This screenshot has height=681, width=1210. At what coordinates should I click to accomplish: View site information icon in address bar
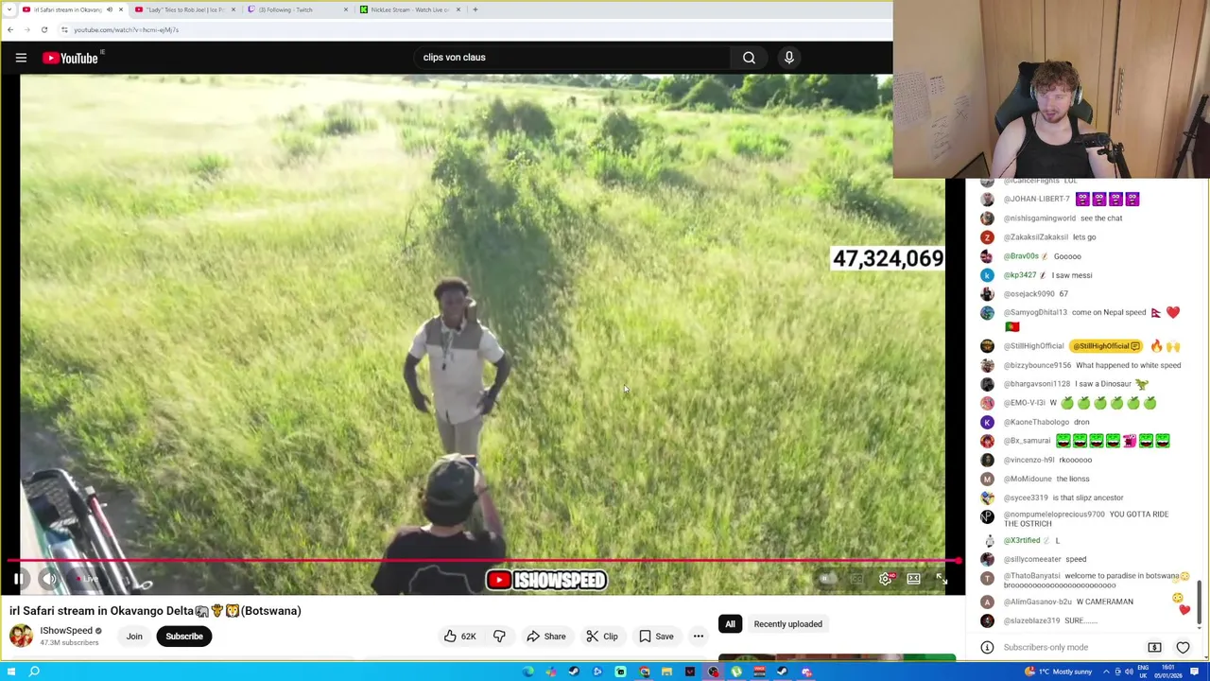point(64,29)
